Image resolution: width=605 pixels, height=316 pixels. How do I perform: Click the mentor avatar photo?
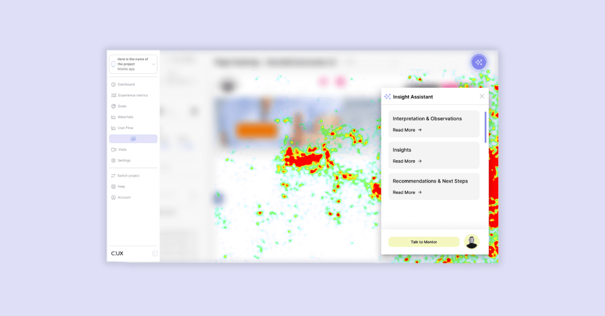(x=471, y=241)
